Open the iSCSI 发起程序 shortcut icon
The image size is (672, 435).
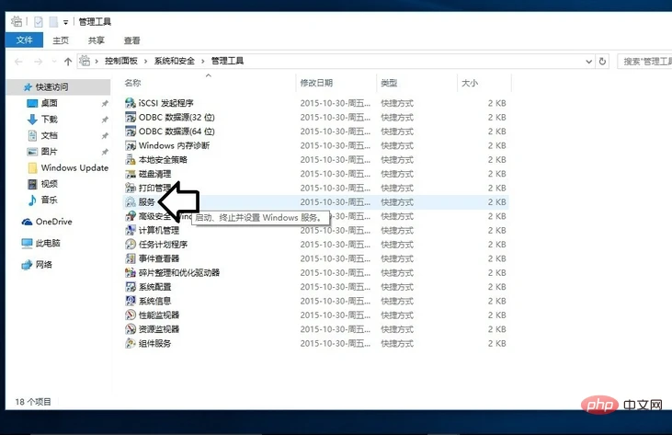tap(131, 103)
